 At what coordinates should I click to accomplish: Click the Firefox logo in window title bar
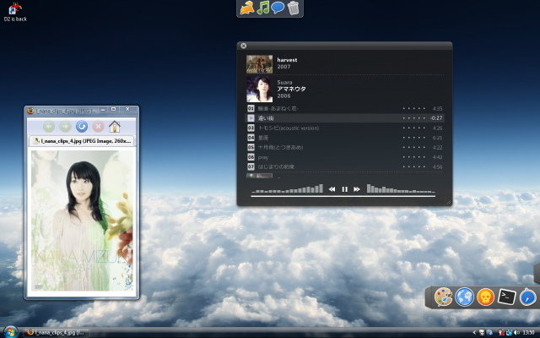coord(30,111)
